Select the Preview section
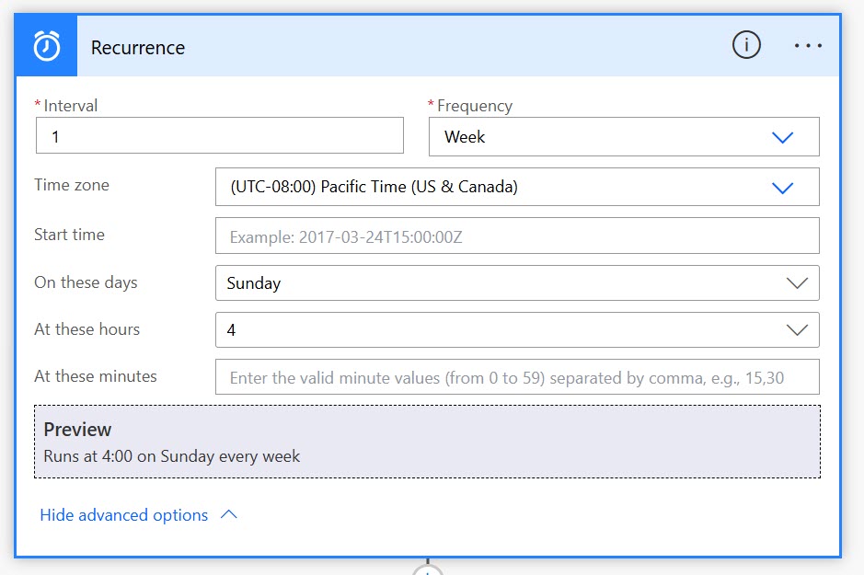 coord(428,440)
